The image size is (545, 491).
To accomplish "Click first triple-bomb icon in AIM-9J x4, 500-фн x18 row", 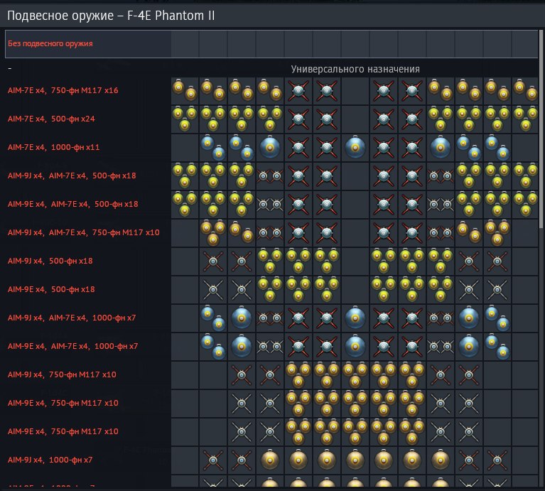I will tap(270, 261).
